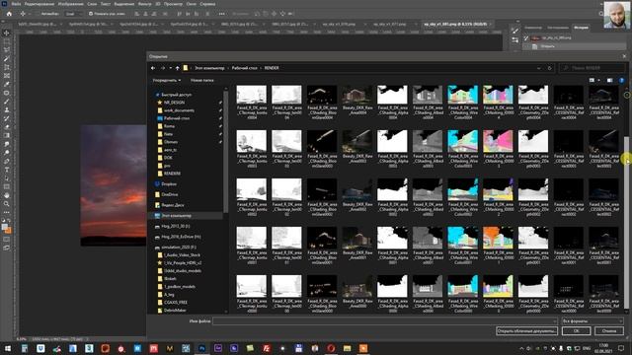Select Этот компьютер in navigation pane

tap(177, 216)
